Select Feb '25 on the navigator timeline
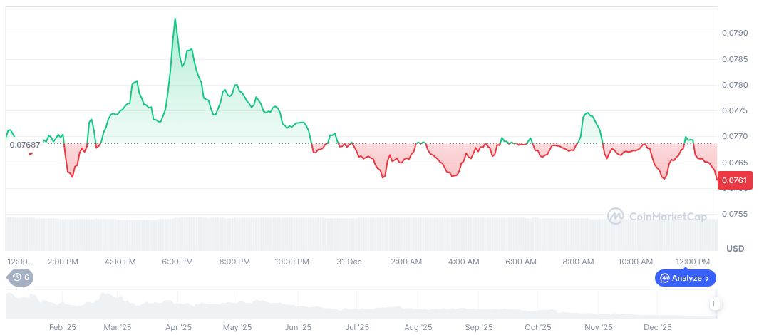764x335 pixels. [63, 327]
